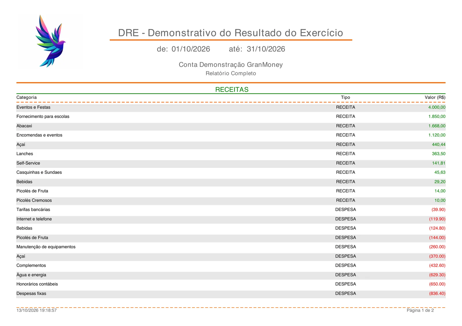Click the 1.850,00 value

[x=437, y=116]
